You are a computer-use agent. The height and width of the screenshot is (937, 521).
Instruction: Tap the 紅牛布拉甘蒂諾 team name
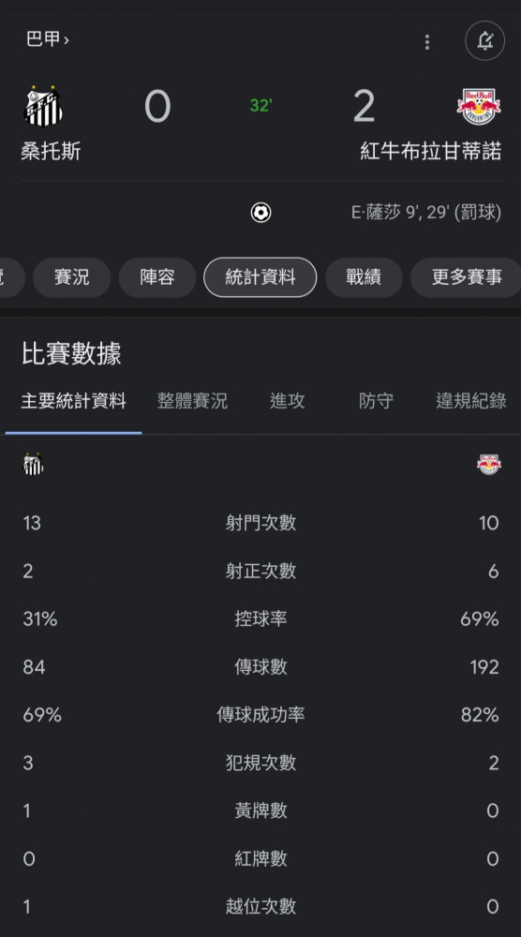430,151
